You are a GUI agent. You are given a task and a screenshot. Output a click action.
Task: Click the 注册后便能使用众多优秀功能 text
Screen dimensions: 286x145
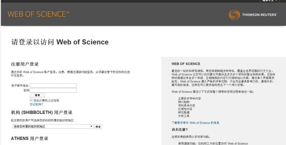click(191, 137)
